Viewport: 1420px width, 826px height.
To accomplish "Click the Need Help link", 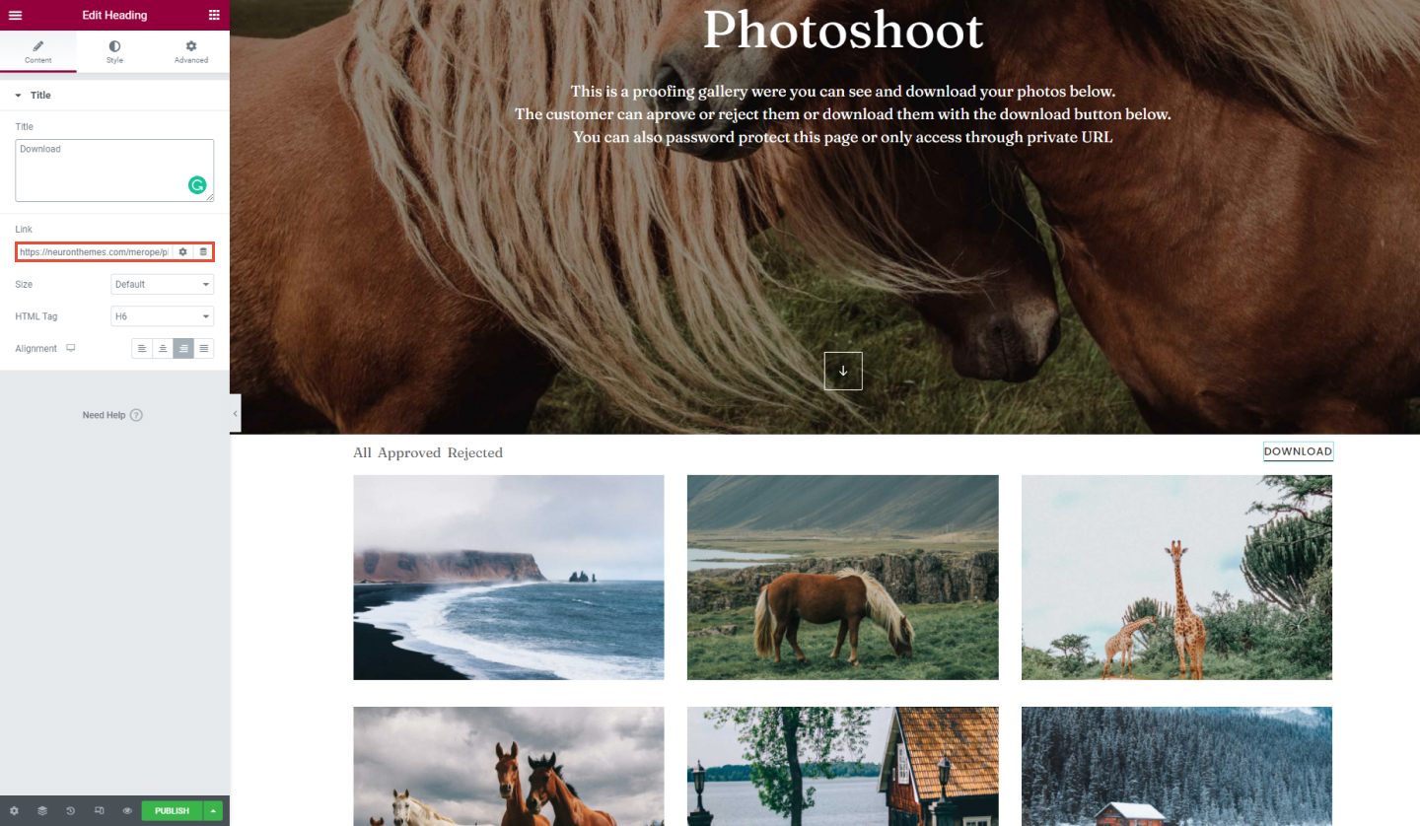I will tap(104, 415).
